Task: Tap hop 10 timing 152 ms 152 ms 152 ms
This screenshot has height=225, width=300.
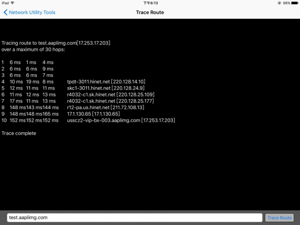Action: [x=34, y=120]
